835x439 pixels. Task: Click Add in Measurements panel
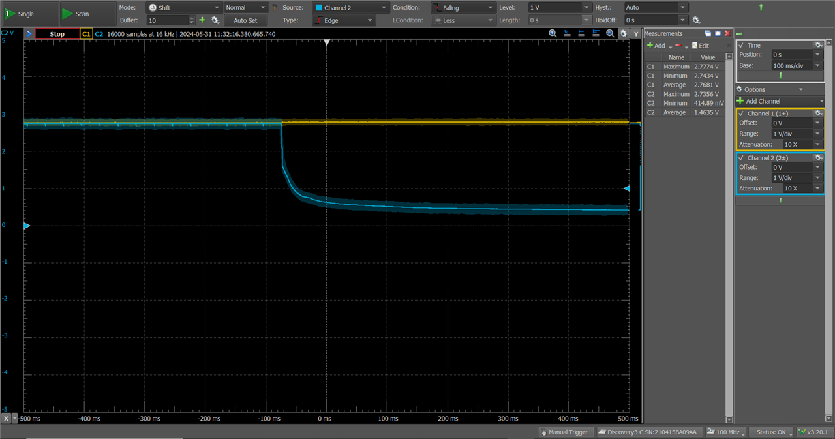656,46
